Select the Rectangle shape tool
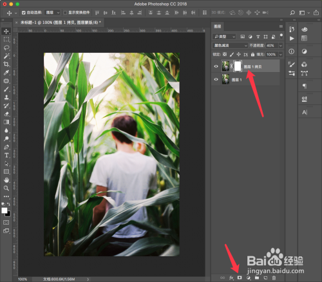Screen dimensions: 322x282 tap(6, 172)
